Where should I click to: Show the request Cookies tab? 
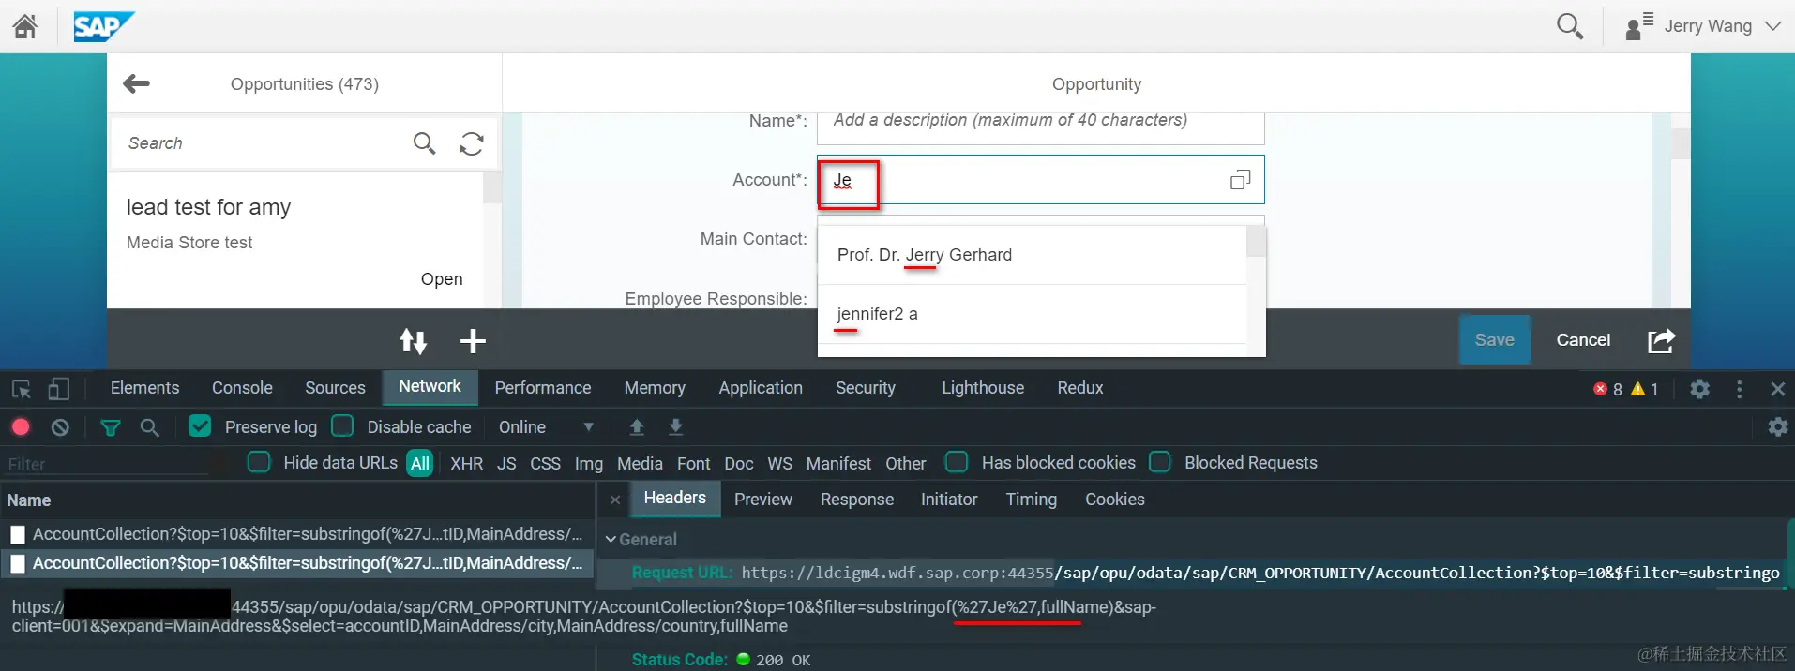[x=1114, y=500]
